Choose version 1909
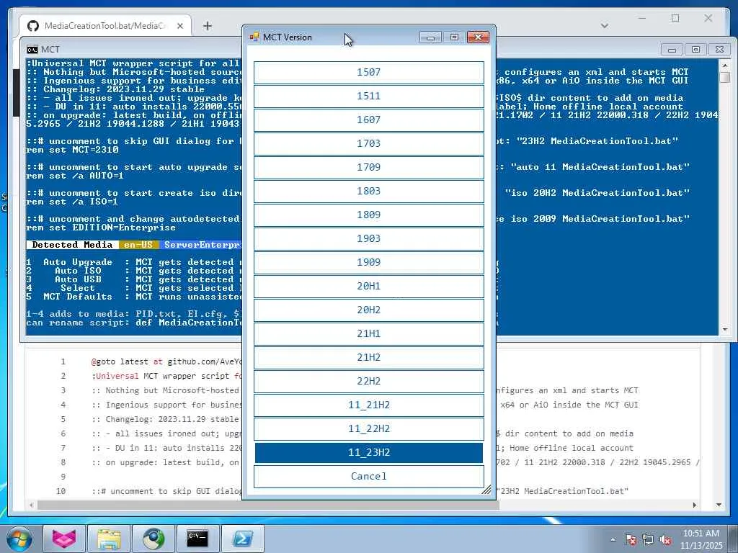738x553 pixels. [x=368, y=262]
